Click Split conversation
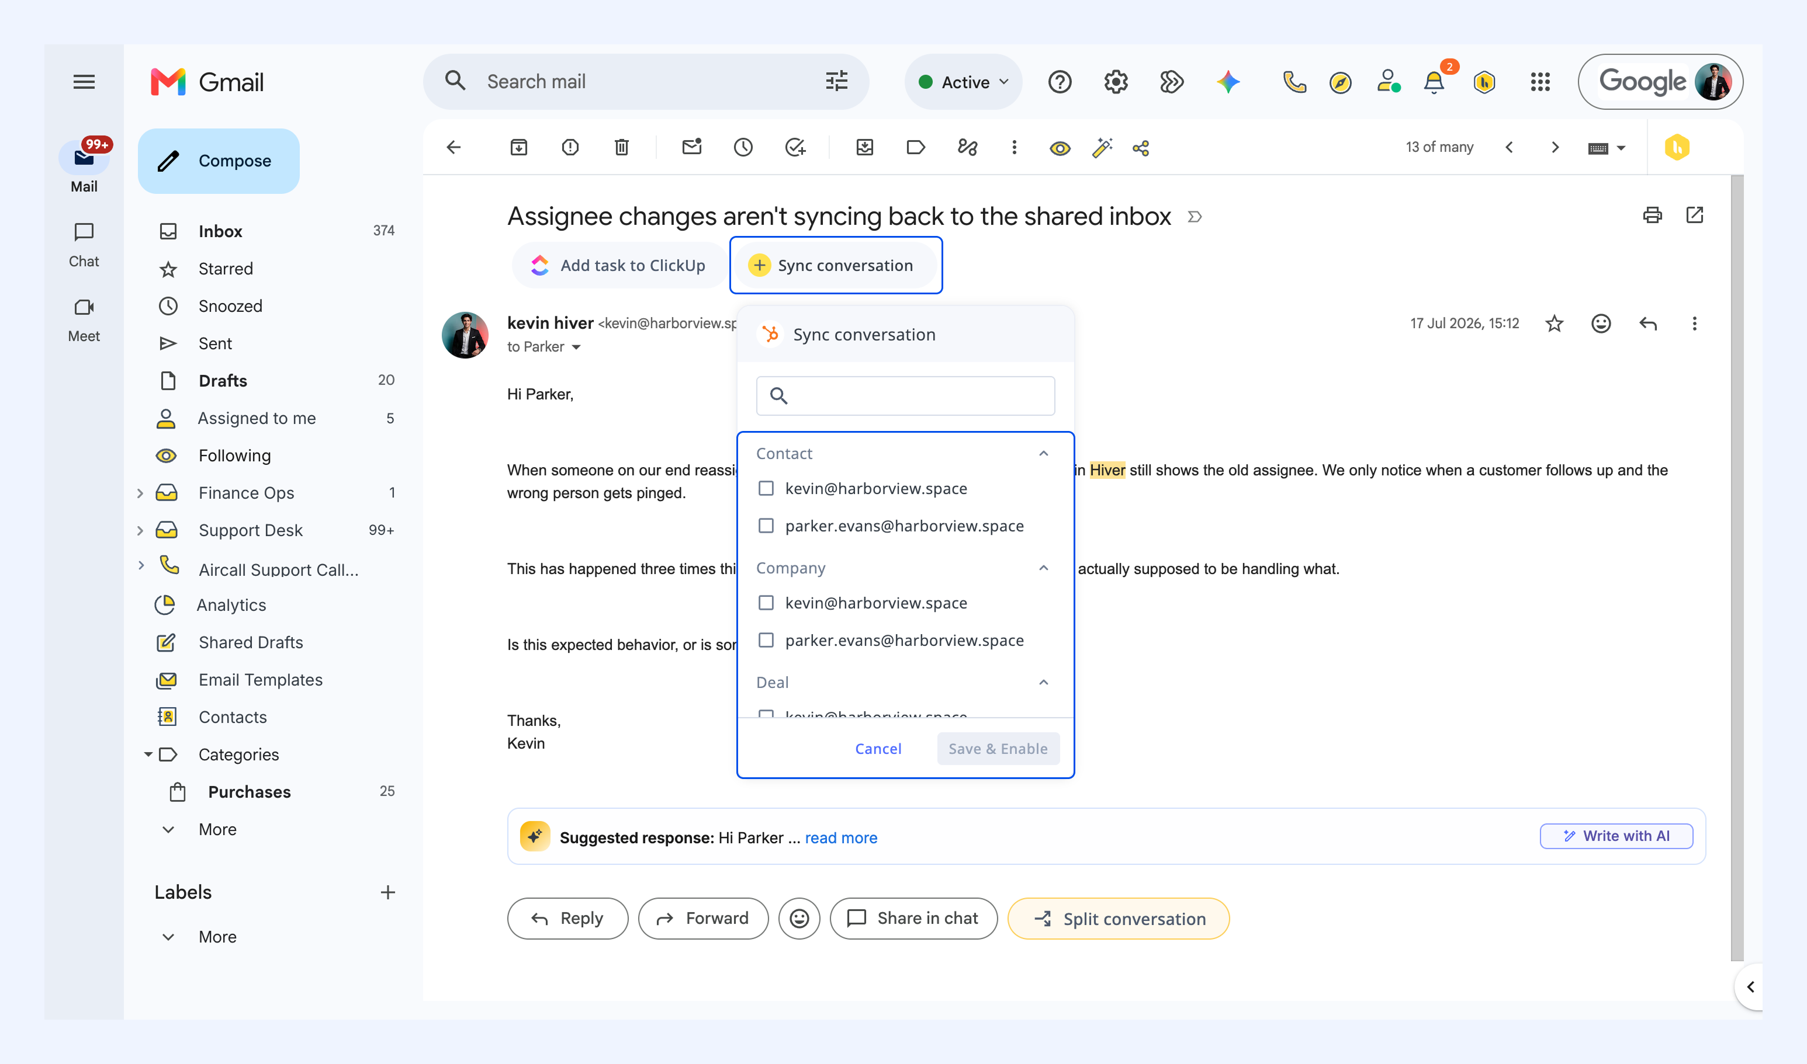Image resolution: width=1807 pixels, height=1064 pixels. (x=1119, y=919)
